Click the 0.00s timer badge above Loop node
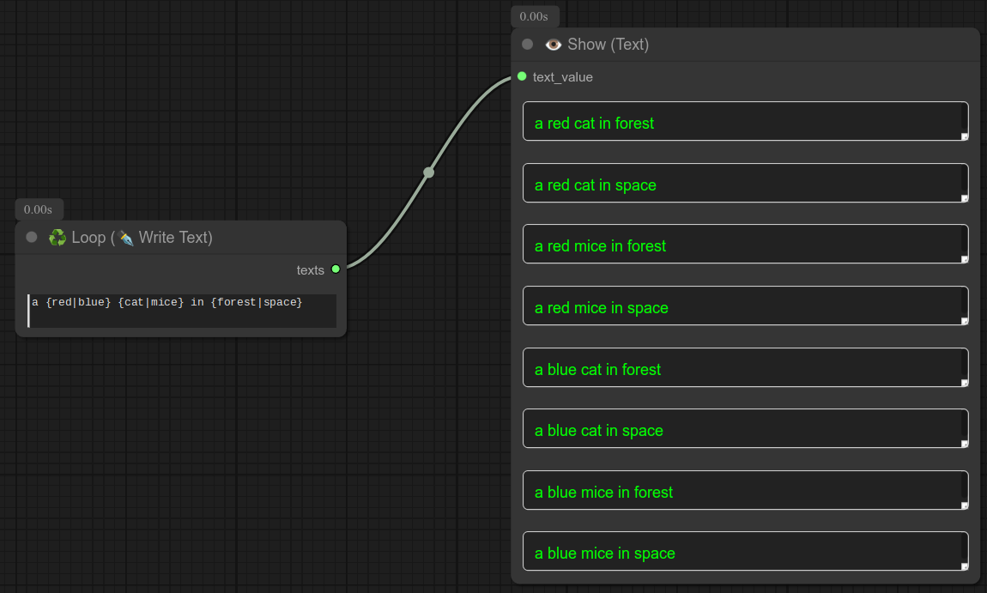This screenshot has height=593, width=987. (39, 209)
